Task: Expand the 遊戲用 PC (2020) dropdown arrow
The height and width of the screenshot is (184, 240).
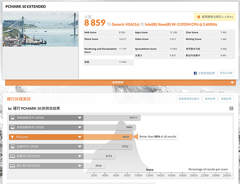Action: (80, 146)
